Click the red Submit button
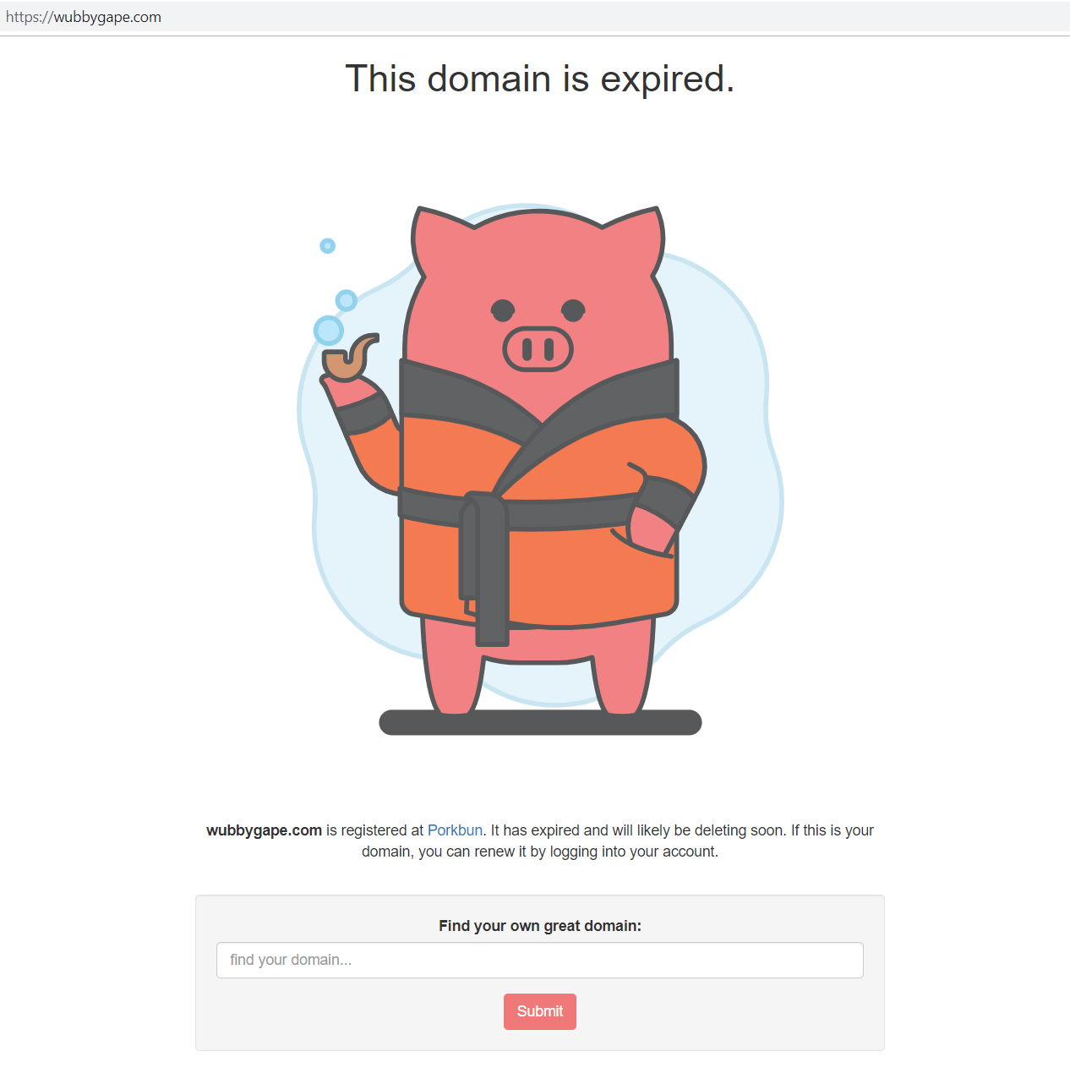The image size is (1070, 1068). tap(540, 1011)
